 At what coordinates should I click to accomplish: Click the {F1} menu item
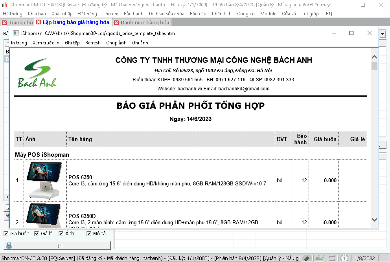click(x=328, y=14)
